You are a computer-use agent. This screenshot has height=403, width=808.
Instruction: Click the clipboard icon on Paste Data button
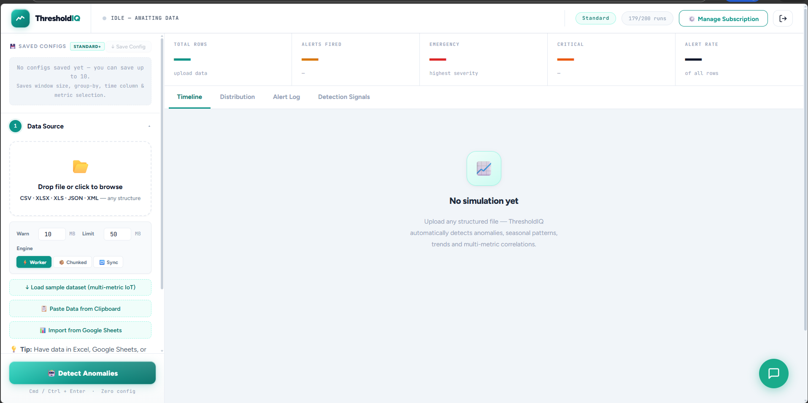coord(43,309)
